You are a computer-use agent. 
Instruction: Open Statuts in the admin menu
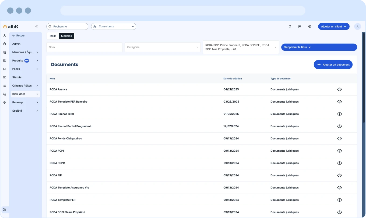click(x=17, y=77)
